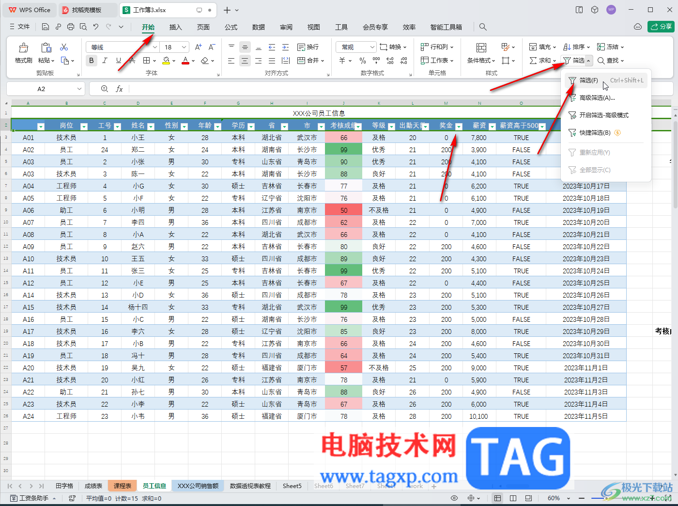Toggle align text right
The image size is (678, 506).
click(x=259, y=61)
